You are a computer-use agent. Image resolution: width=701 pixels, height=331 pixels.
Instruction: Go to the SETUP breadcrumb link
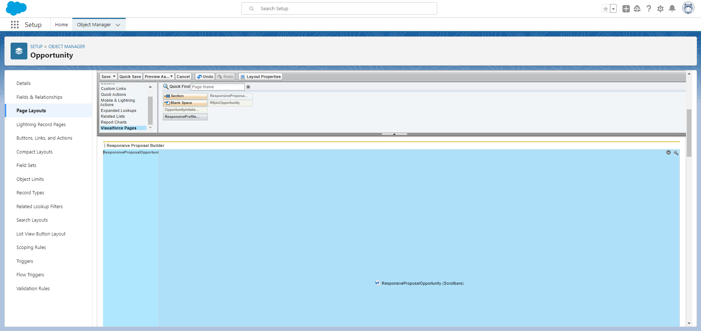pos(37,47)
